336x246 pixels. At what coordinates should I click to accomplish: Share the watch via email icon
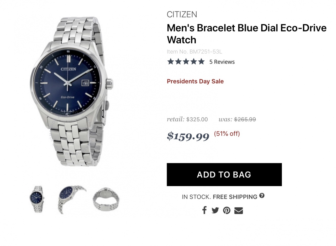click(x=238, y=211)
